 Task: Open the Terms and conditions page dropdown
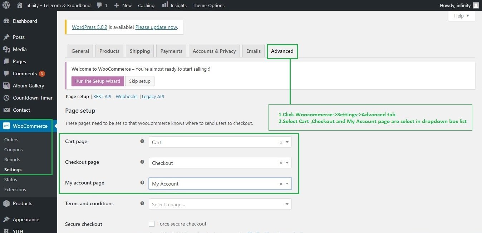(220, 204)
